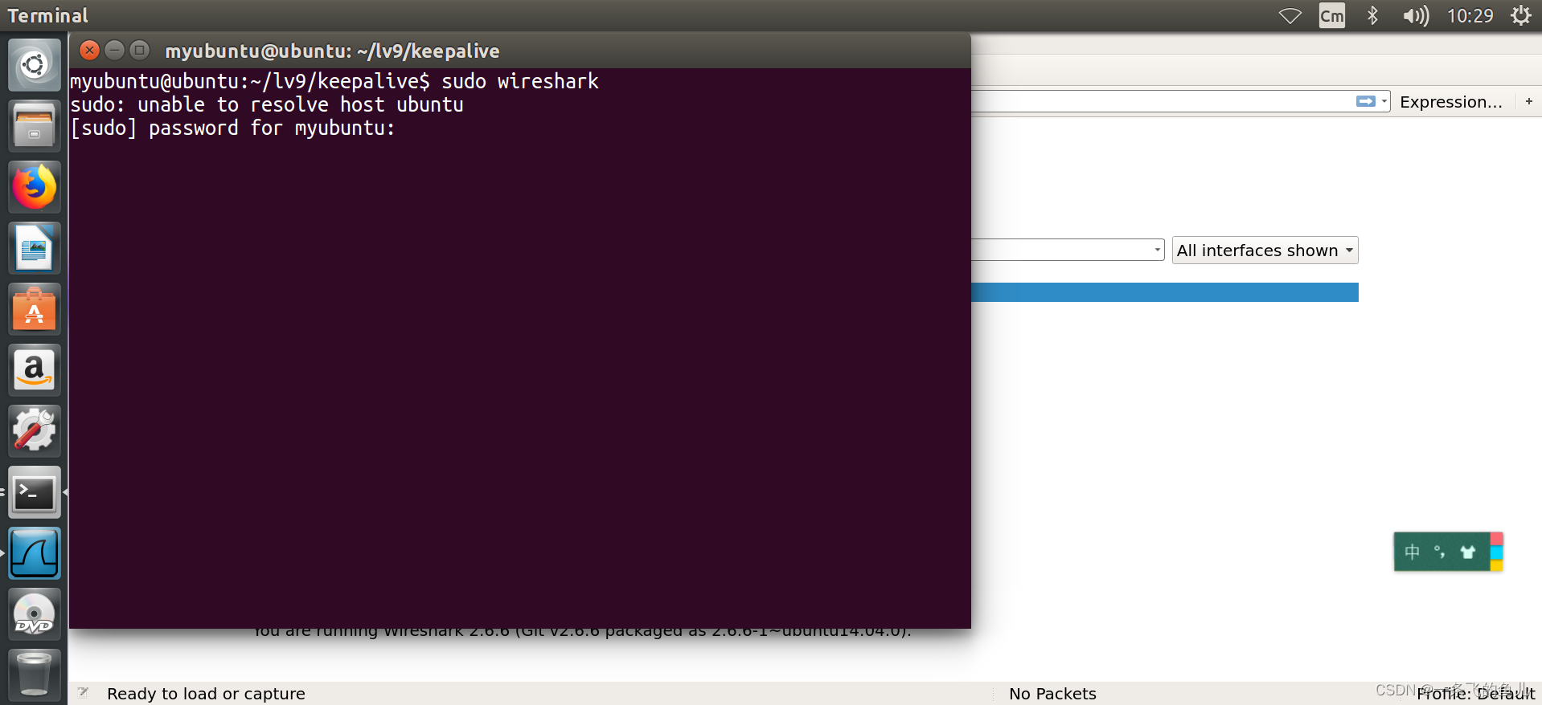Click the clock showing 10:29
1542x705 pixels.
pos(1470,16)
